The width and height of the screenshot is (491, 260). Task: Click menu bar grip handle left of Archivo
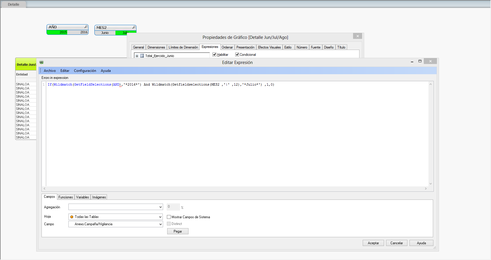pos(41,71)
